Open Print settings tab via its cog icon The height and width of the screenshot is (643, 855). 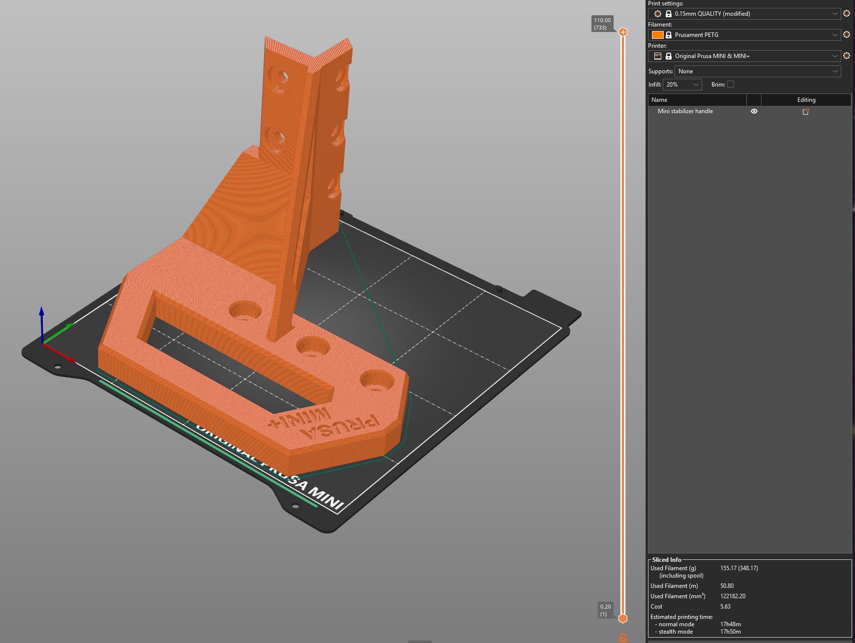(847, 14)
